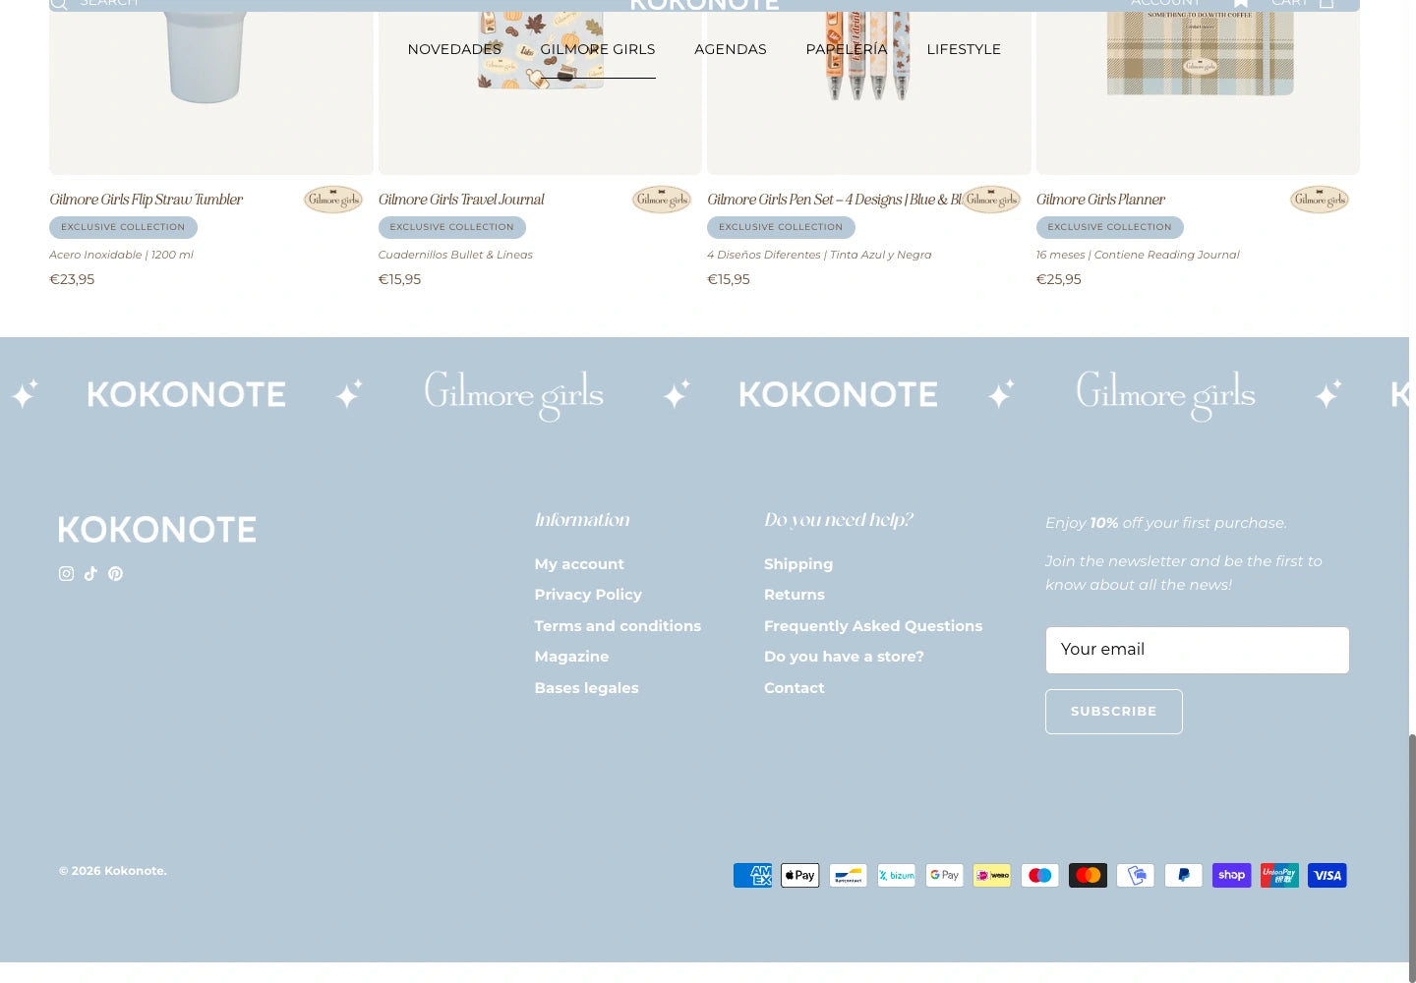Viewport: 1416px width, 983px height.
Task: Click the Visa payment icon
Action: coord(1327,876)
